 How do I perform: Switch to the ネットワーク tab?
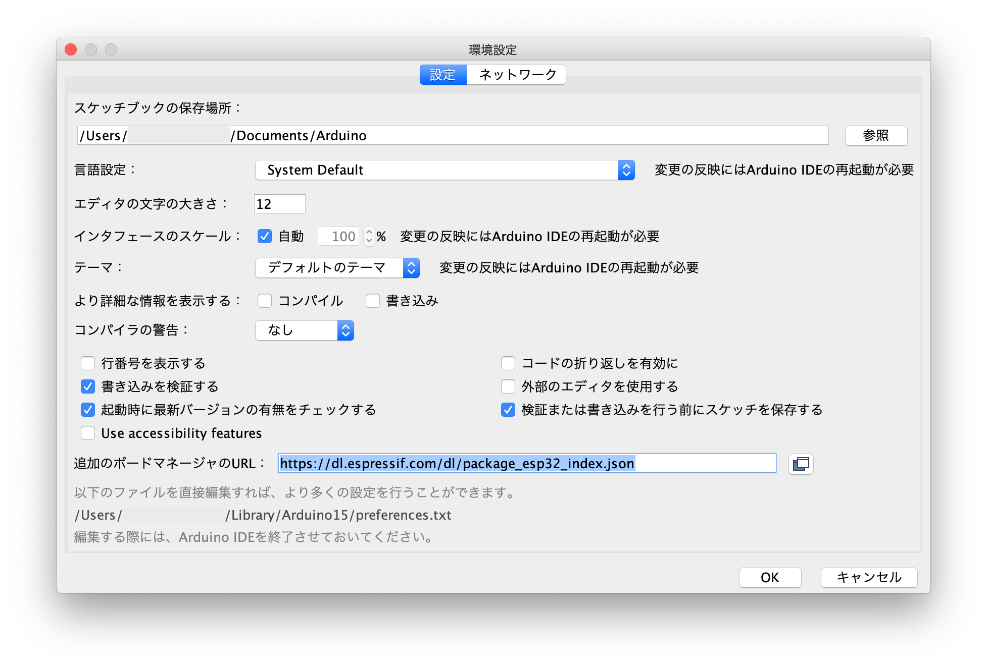point(516,75)
